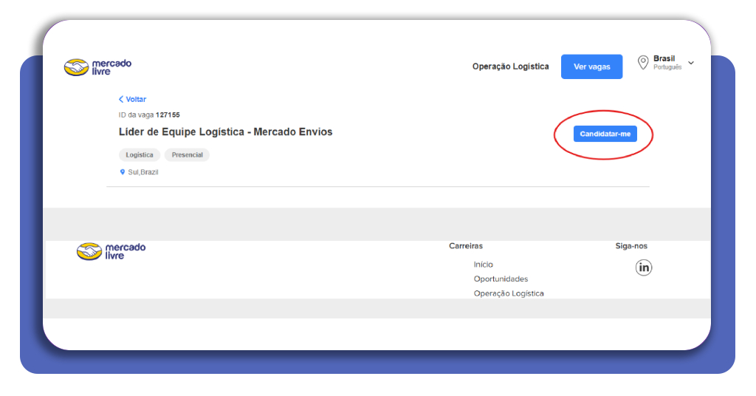Open the LinkedIn icon under Siga-nos
Screen dimensions: 756x396
pyautogui.click(x=643, y=267)
